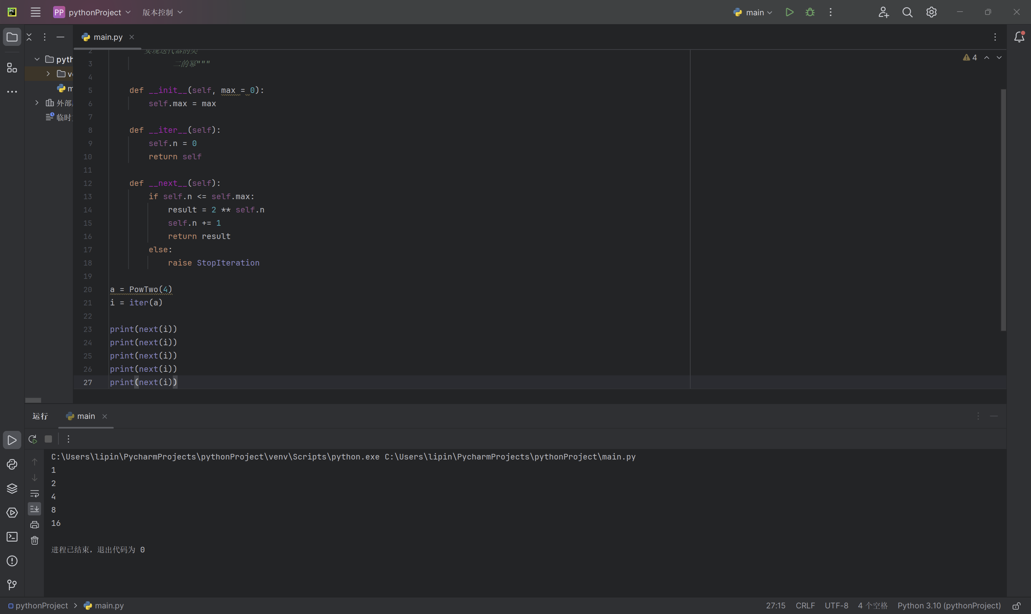Print the console output
The width and height of the screenshot is (1031, 614).
click(x=35, y=525)
